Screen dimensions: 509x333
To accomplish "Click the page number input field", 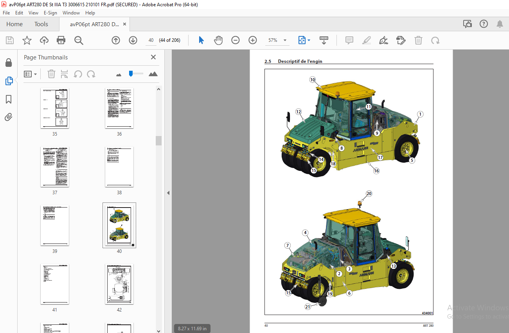I will pyautogui.click(x=151, y=40).
